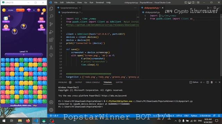
Task: Click errors and warnings count in status bar
Action: (54, 116)
